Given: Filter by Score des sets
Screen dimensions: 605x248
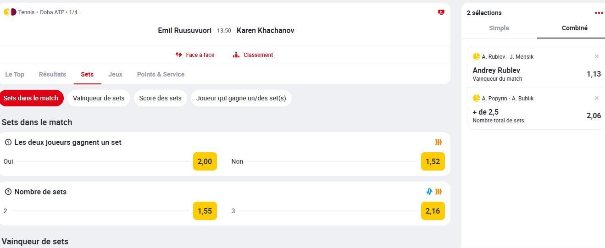Looking at the screenshot, I should point(160,98).
